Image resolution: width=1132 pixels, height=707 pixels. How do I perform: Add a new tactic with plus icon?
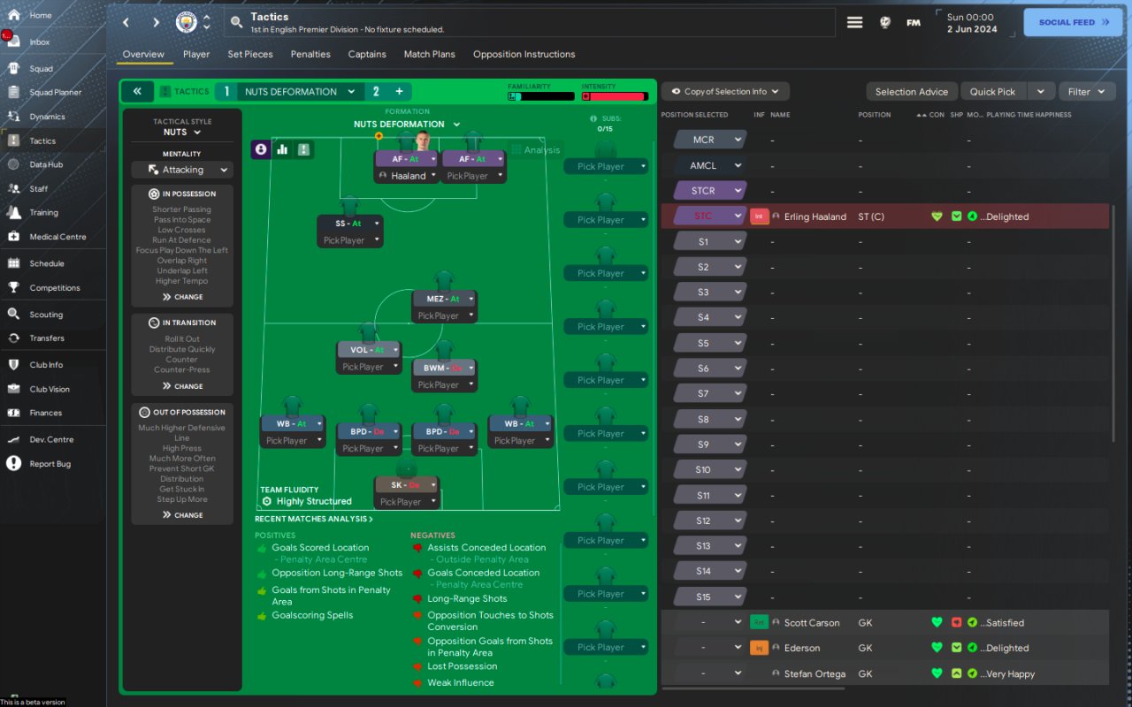pos(399,91)
